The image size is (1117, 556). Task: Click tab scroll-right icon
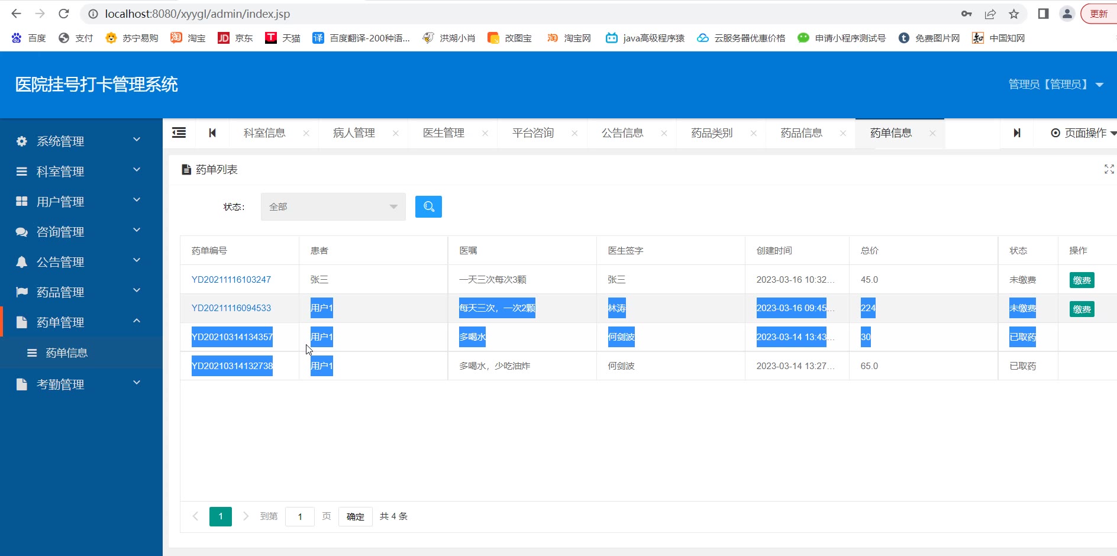pos(1017,132)
